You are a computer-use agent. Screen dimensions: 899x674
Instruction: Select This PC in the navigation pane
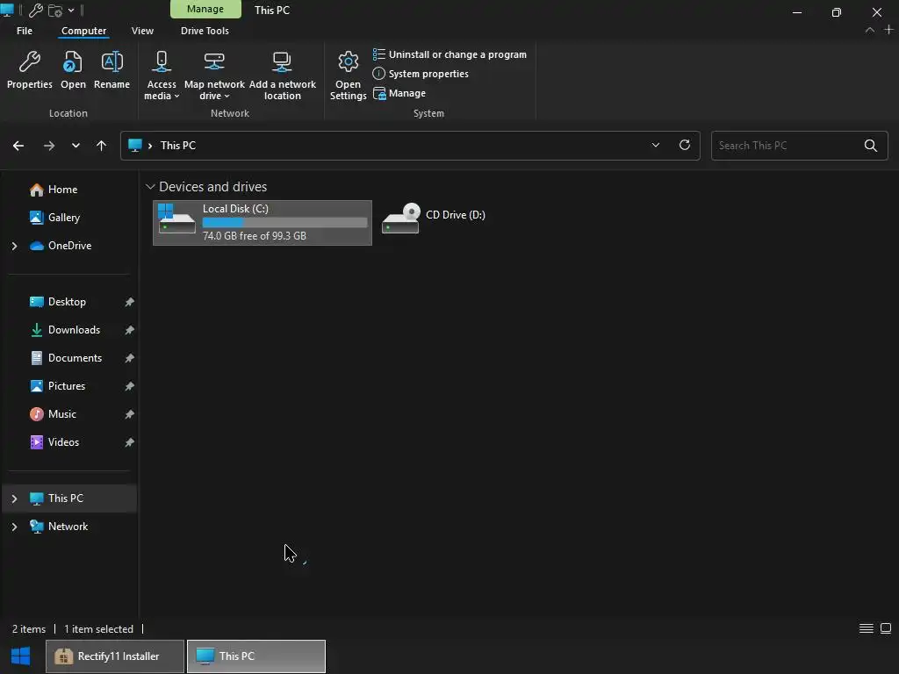pos(65,498)
